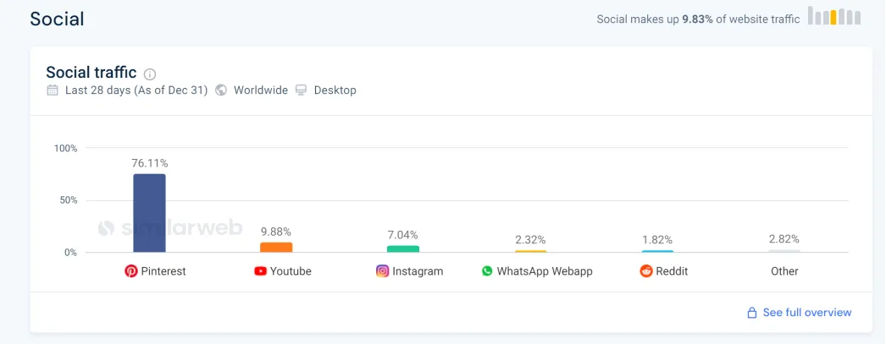Click the Social traffic info icon

tap(150, 74)
